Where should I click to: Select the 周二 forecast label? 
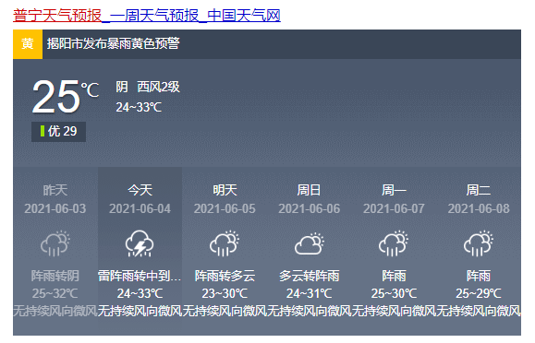pos(479,190)
